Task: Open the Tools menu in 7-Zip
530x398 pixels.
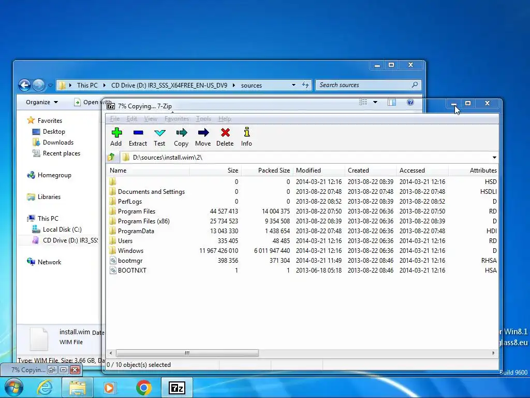Action: [203, 119]
